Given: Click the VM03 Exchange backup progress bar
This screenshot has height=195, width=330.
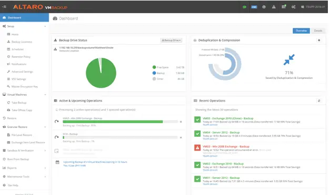Looking at the screenshot, I should point(120,121).
